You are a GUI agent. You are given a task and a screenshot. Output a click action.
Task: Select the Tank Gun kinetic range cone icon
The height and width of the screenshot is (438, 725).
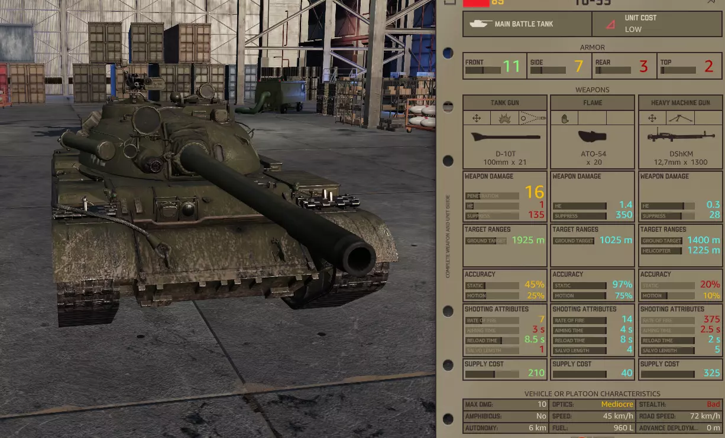532,118
